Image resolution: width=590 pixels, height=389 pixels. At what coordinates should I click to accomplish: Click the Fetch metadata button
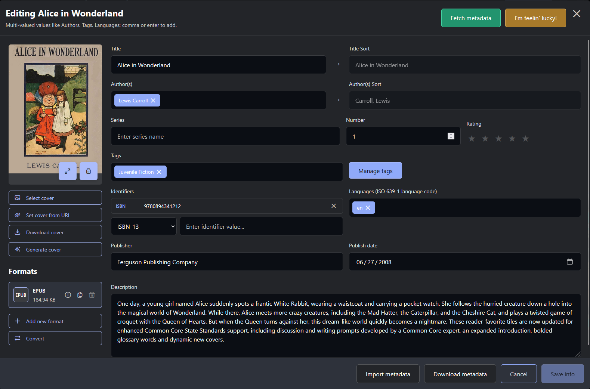[470, 18]
